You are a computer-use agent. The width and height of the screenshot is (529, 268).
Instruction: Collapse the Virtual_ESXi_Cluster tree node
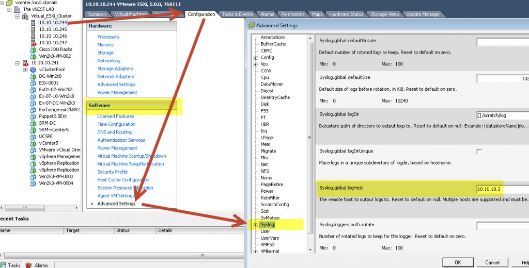(17, 16)
